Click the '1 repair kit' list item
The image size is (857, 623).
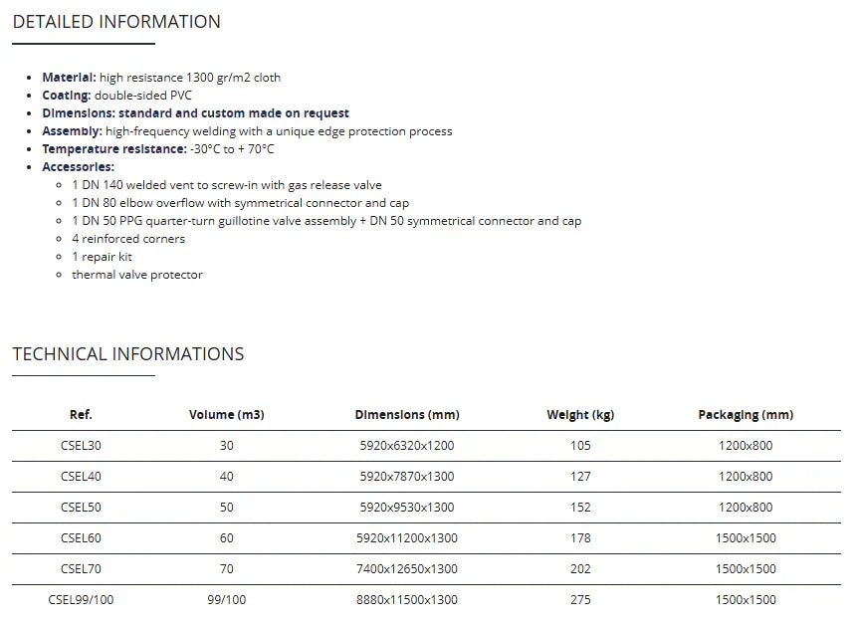[102, 257]
